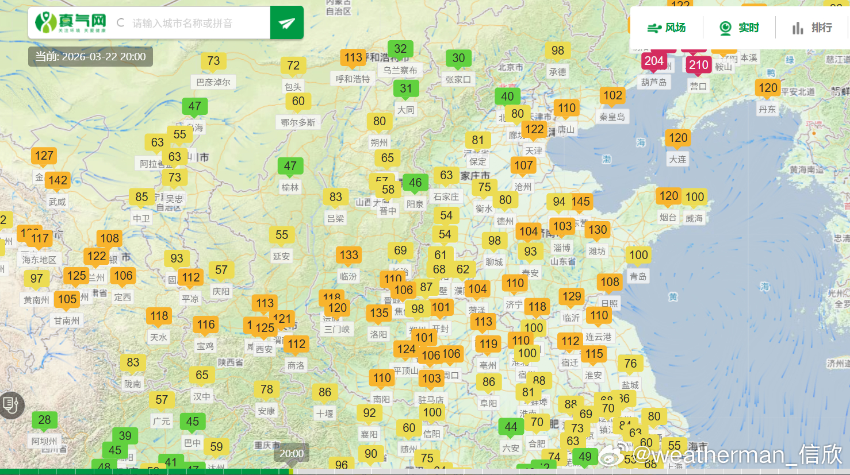Select the 210 marker for 营口

[699, 65]
